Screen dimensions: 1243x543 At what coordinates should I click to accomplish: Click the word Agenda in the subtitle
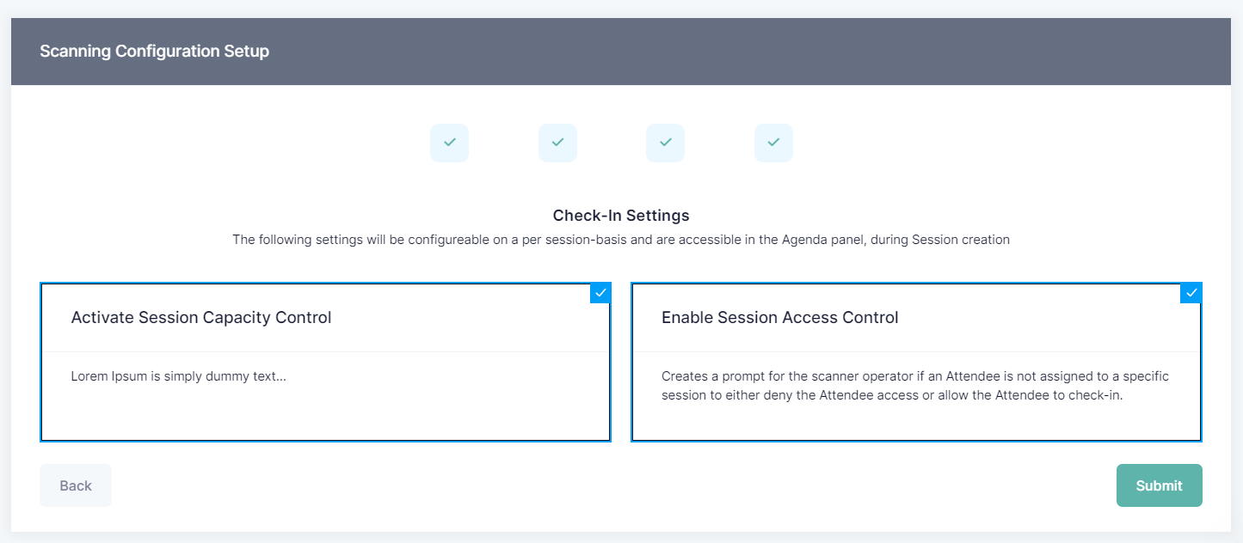tap(803, 240)
